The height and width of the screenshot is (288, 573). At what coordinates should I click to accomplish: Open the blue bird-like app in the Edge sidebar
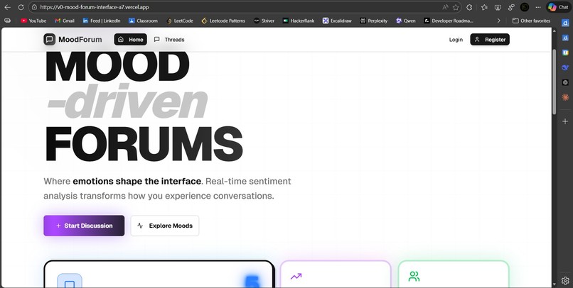(565, 67)
